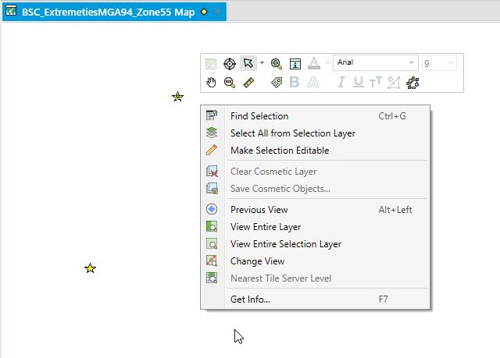Image resolution: width=500 pixels, height=358 pixels.
Task: Open the text color picker
Action: [327, 63]
